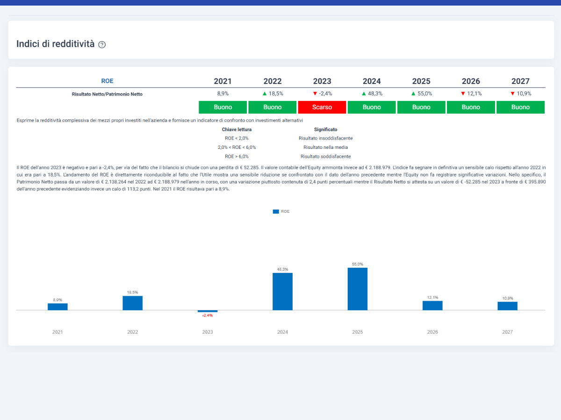Click the red down arrow next to 10,9%
Screen dimensions: 561x420
(512, 93)
